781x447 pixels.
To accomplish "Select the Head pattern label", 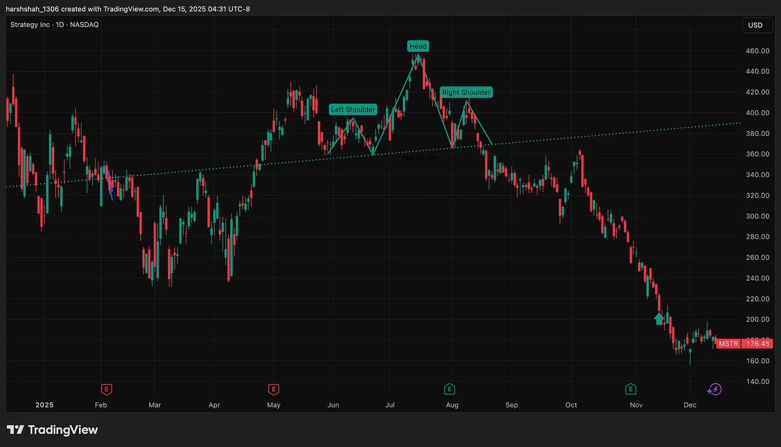I will pyautogui.click(x=418, y=46).
